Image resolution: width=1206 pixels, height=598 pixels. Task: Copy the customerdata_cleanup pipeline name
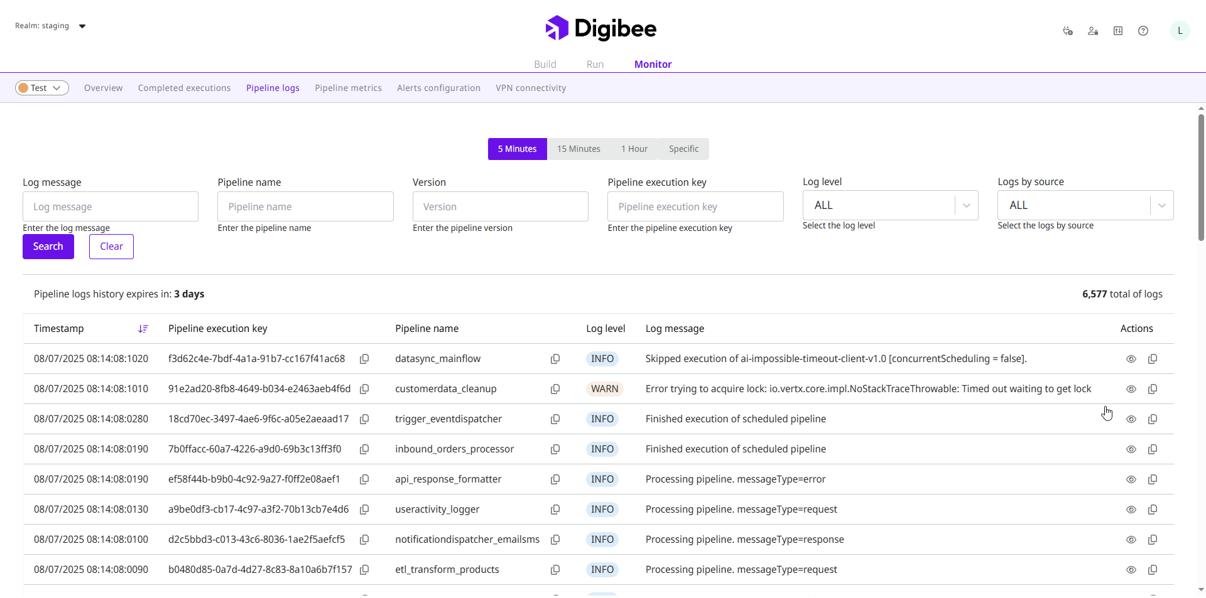(x=555, y=389)
